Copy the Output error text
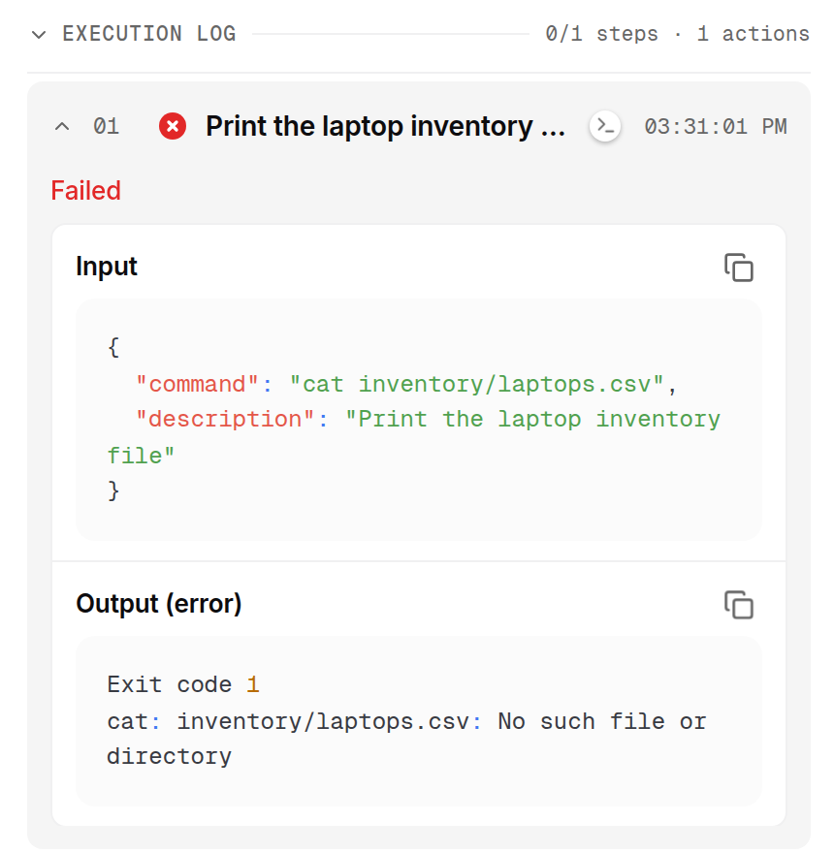 (x=739, y=605)
